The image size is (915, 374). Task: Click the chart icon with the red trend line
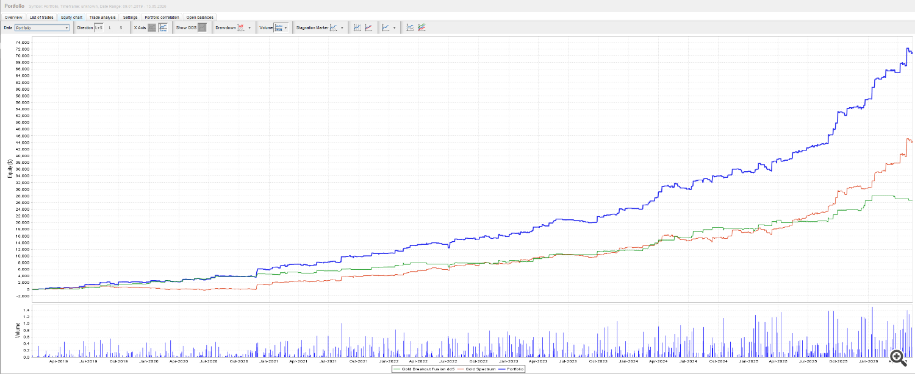point(368,27)
